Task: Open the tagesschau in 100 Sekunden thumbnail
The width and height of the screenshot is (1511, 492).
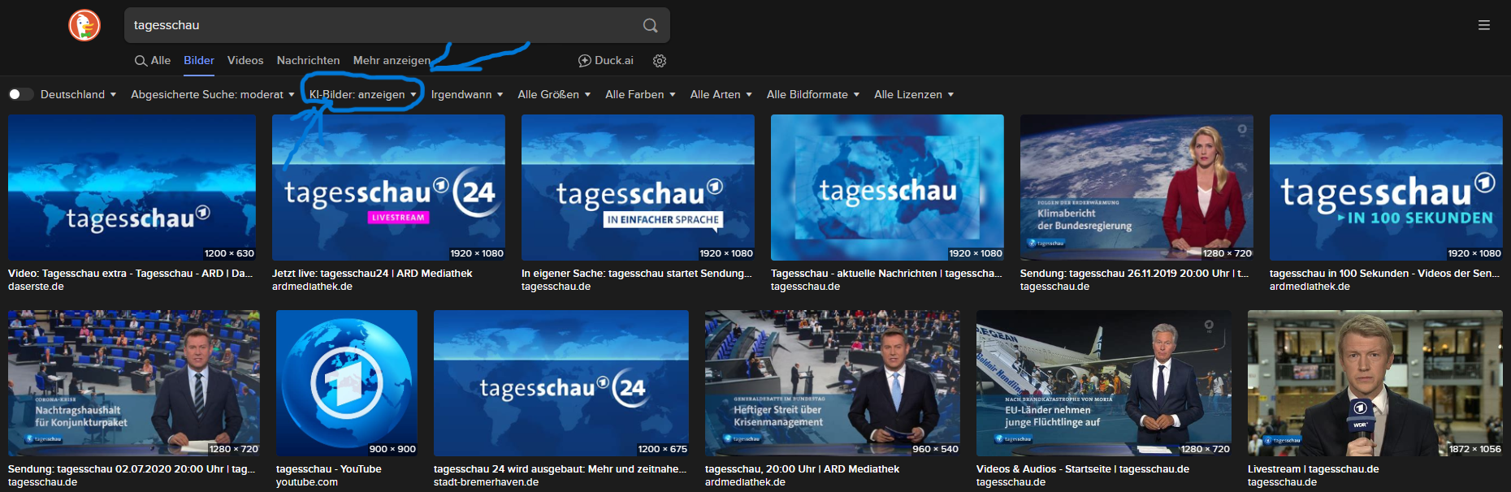Action: [x=1386, y=188]
